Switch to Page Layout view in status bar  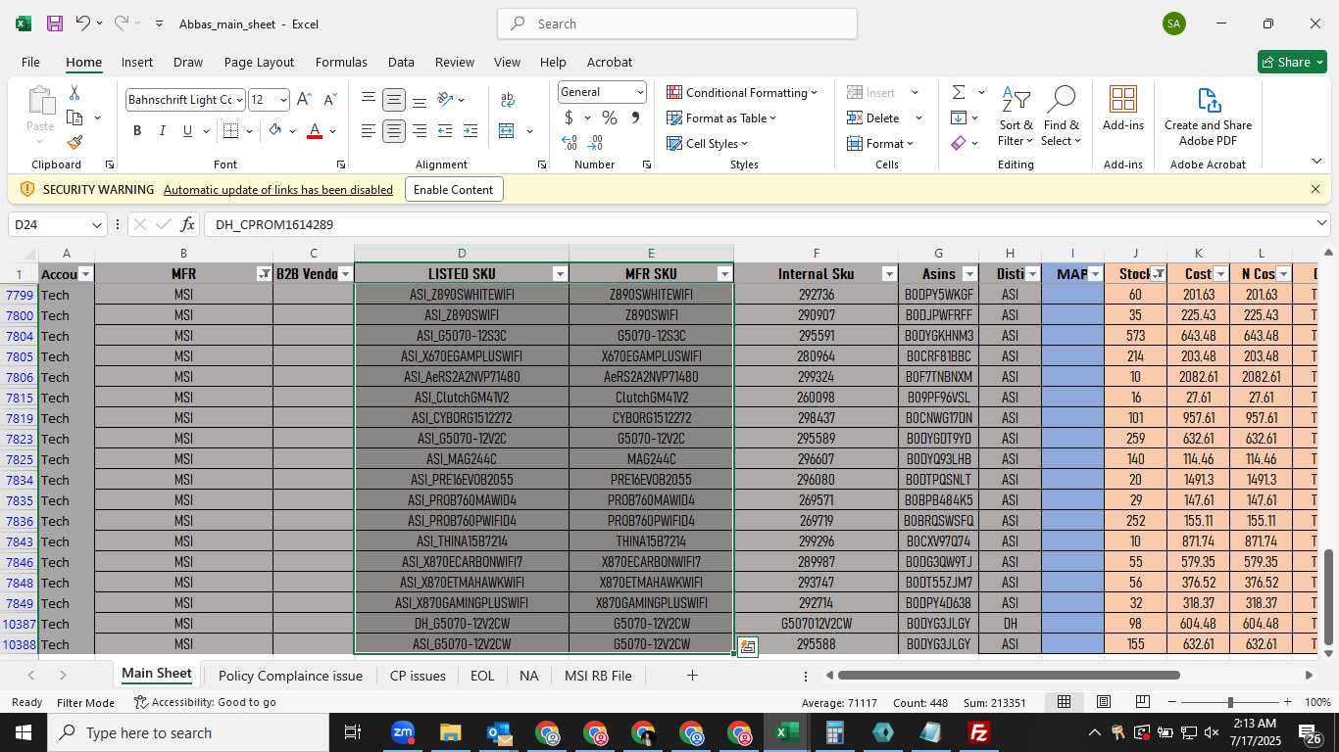point(1104,702)
